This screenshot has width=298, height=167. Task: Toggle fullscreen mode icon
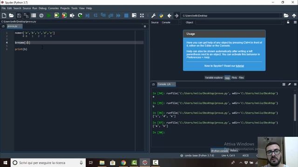tap(142, 15)
